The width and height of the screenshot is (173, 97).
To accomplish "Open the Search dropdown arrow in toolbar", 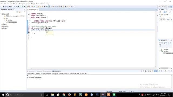I will click(44, 6).
